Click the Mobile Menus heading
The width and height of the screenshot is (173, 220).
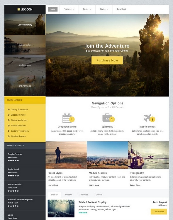(x=147, y=127)
